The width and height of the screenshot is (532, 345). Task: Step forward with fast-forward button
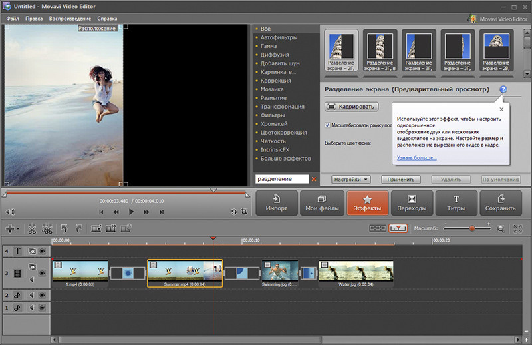tap(146, 212)
